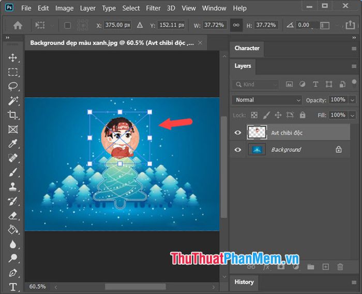Click the X position input field
This screenshot has width=362, height=294.
point(117,25)
